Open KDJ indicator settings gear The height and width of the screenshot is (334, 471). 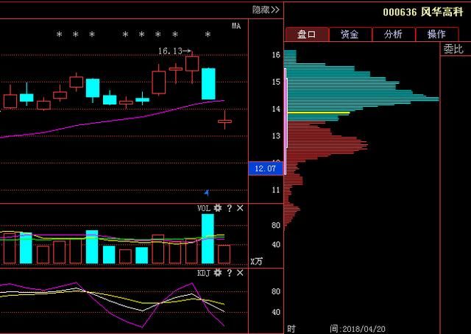[x=218, y=274]
